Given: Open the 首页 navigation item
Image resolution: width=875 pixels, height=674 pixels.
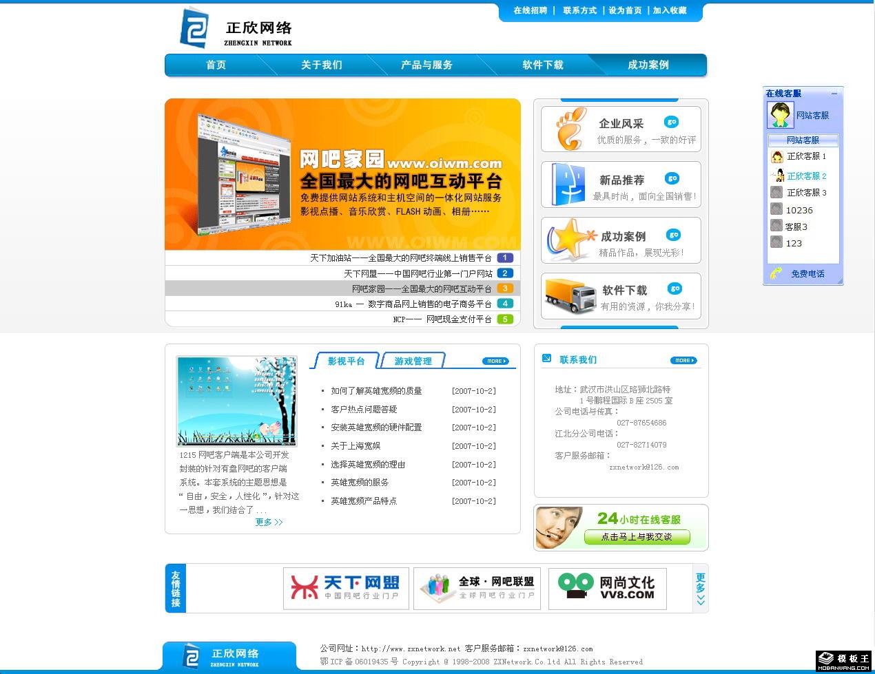Looking at the screenshot, I should (216, 65).
